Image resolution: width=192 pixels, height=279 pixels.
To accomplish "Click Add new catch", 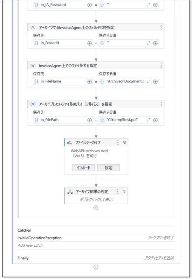I will click(x=30, y=245).
